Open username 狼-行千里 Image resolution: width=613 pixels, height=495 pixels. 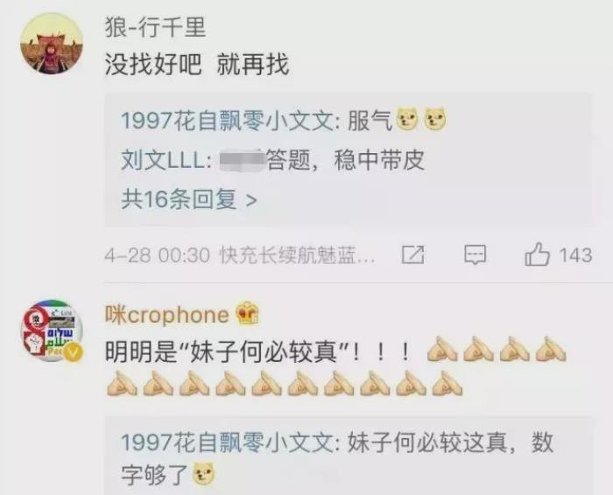coord(155,26)
